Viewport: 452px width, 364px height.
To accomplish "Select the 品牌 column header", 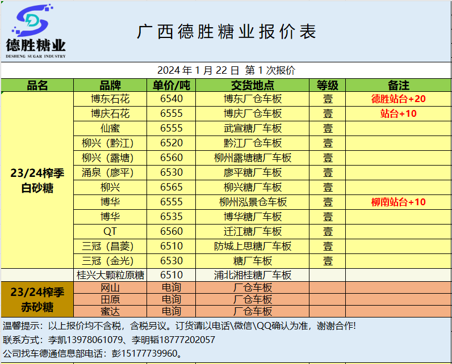I will pyautogui.click(x=110, y=86).
